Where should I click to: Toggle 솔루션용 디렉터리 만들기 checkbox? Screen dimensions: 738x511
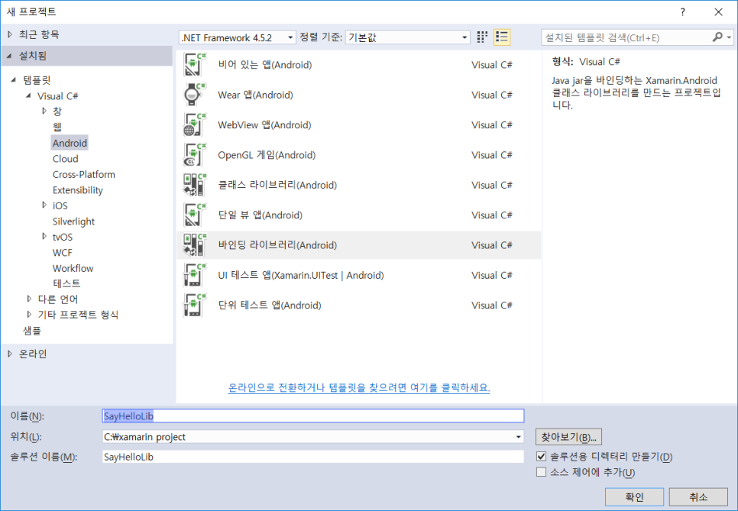pos(541,457)
